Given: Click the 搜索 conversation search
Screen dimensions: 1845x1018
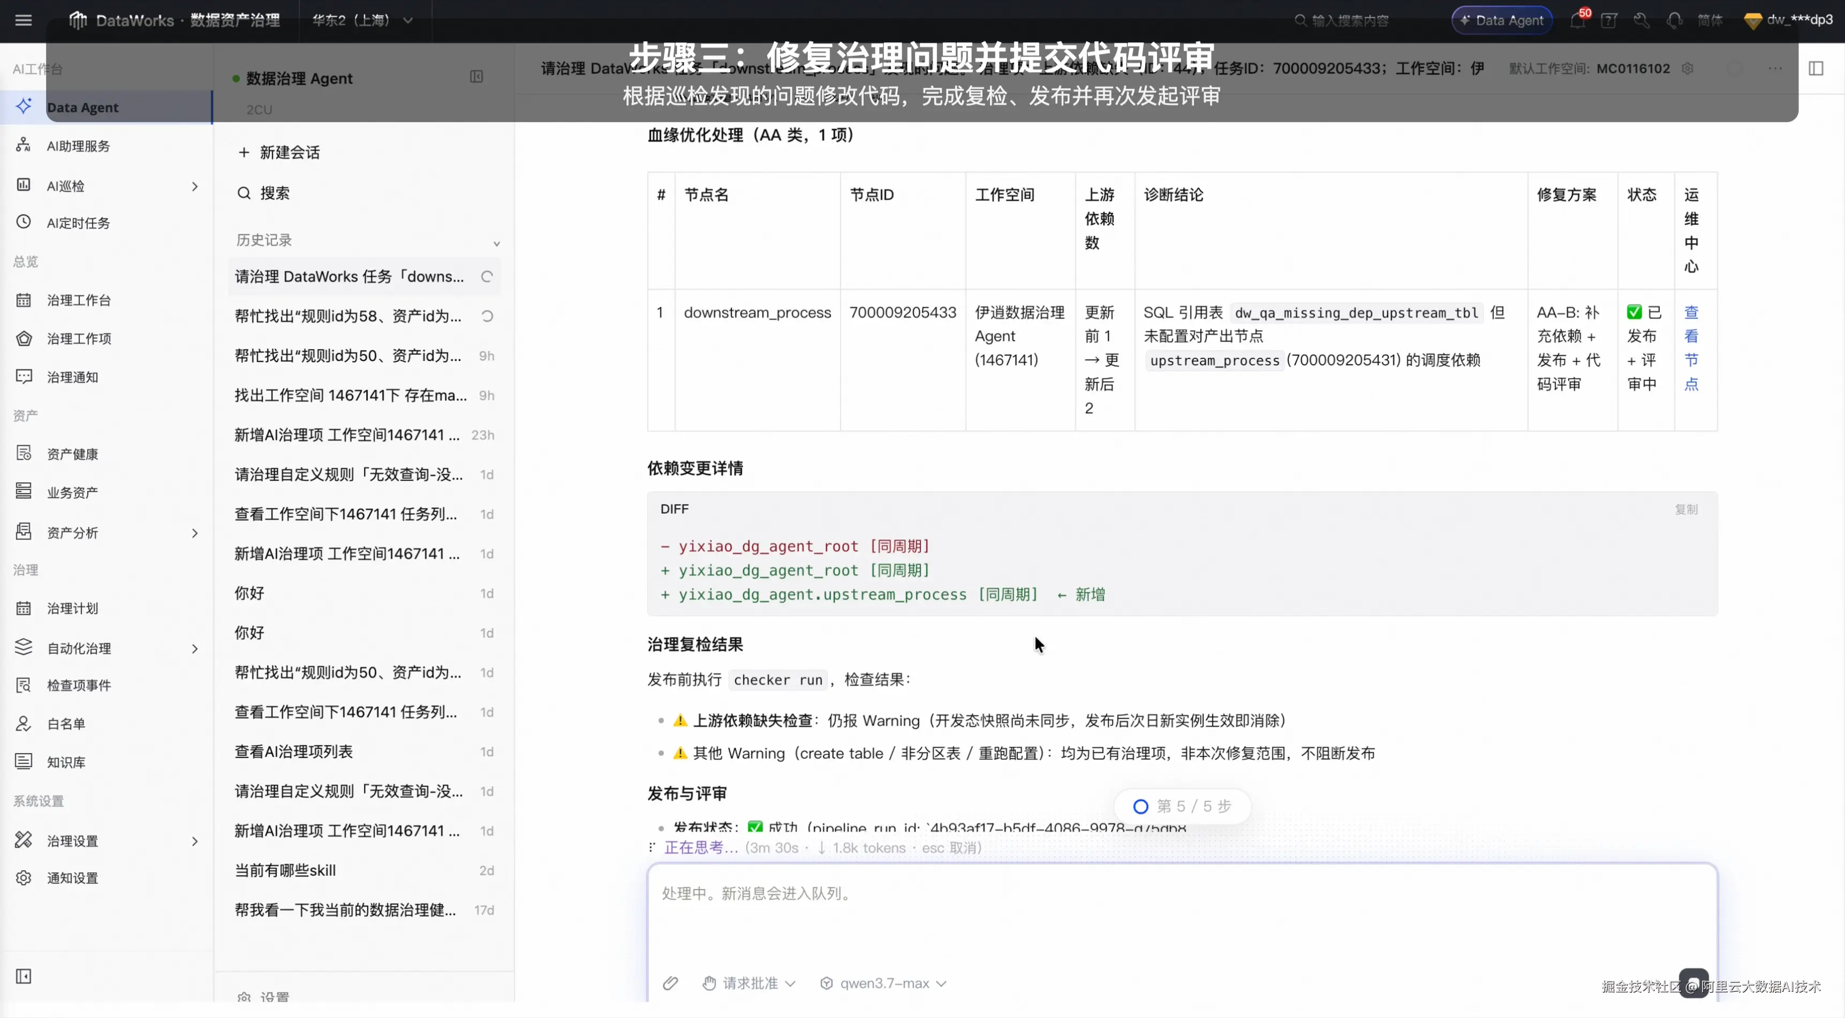Looking at the screenshot, I should point(263,193).
